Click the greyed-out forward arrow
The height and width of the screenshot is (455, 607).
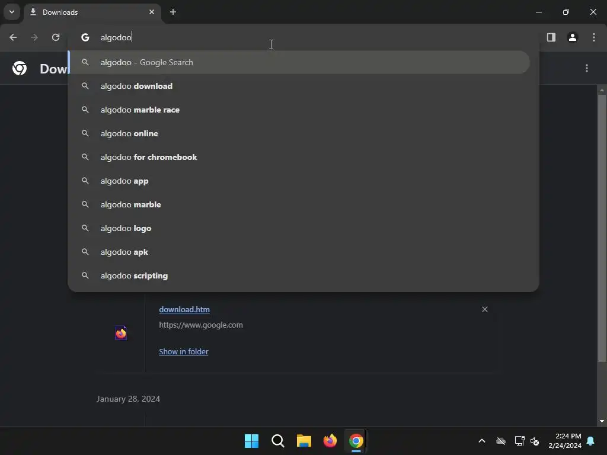pos(34,37)
